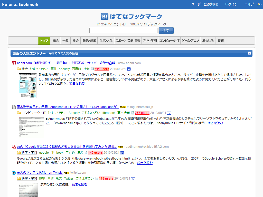263x197 pixels.
Task: Select the コンピュータ・IT tab
Action: pos(169,41)
